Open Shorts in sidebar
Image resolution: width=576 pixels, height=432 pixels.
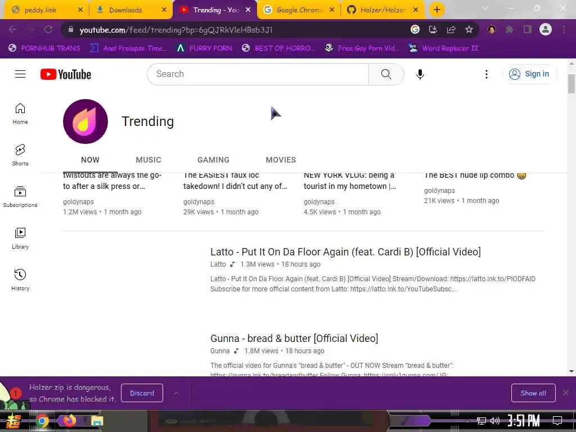coord(20,155)
